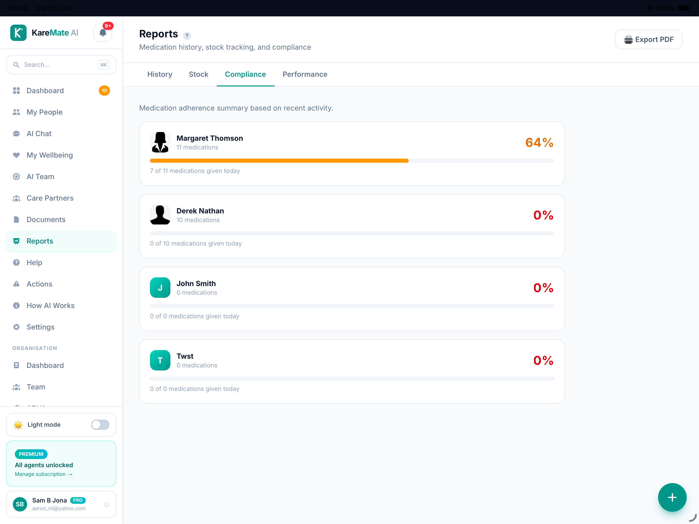Click John Smith's J avatar
699x524 pixels.
[160, 288]
